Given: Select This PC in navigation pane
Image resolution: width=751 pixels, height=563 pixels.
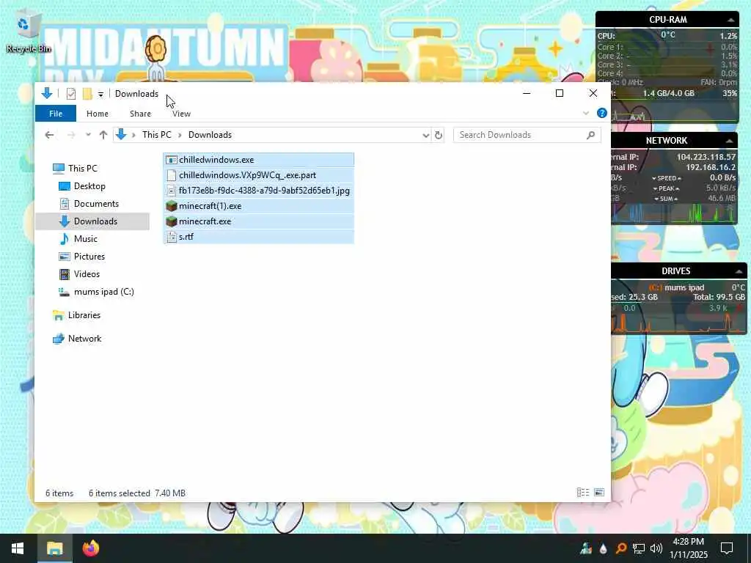Looking at the screenshot, I should coord(82,169).
